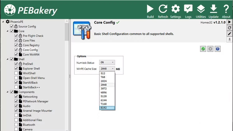Viewport: 233px width, 131px height.
Task: Uncheck the StartAllBack checkbox
Action: click(x=16, y=83)
